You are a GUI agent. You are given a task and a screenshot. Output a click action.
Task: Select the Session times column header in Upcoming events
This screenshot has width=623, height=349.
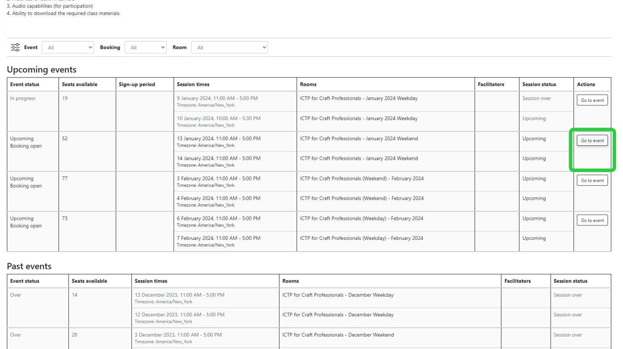[x=193, y=85]
